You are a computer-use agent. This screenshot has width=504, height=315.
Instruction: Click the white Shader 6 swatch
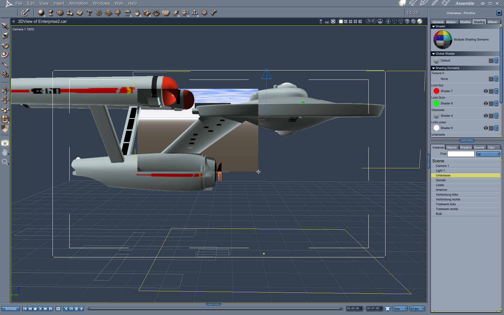[436, 128]
